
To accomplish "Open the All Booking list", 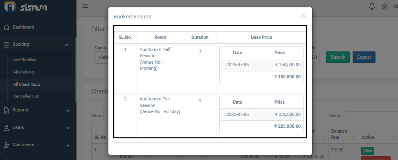I will click(23, 72).
